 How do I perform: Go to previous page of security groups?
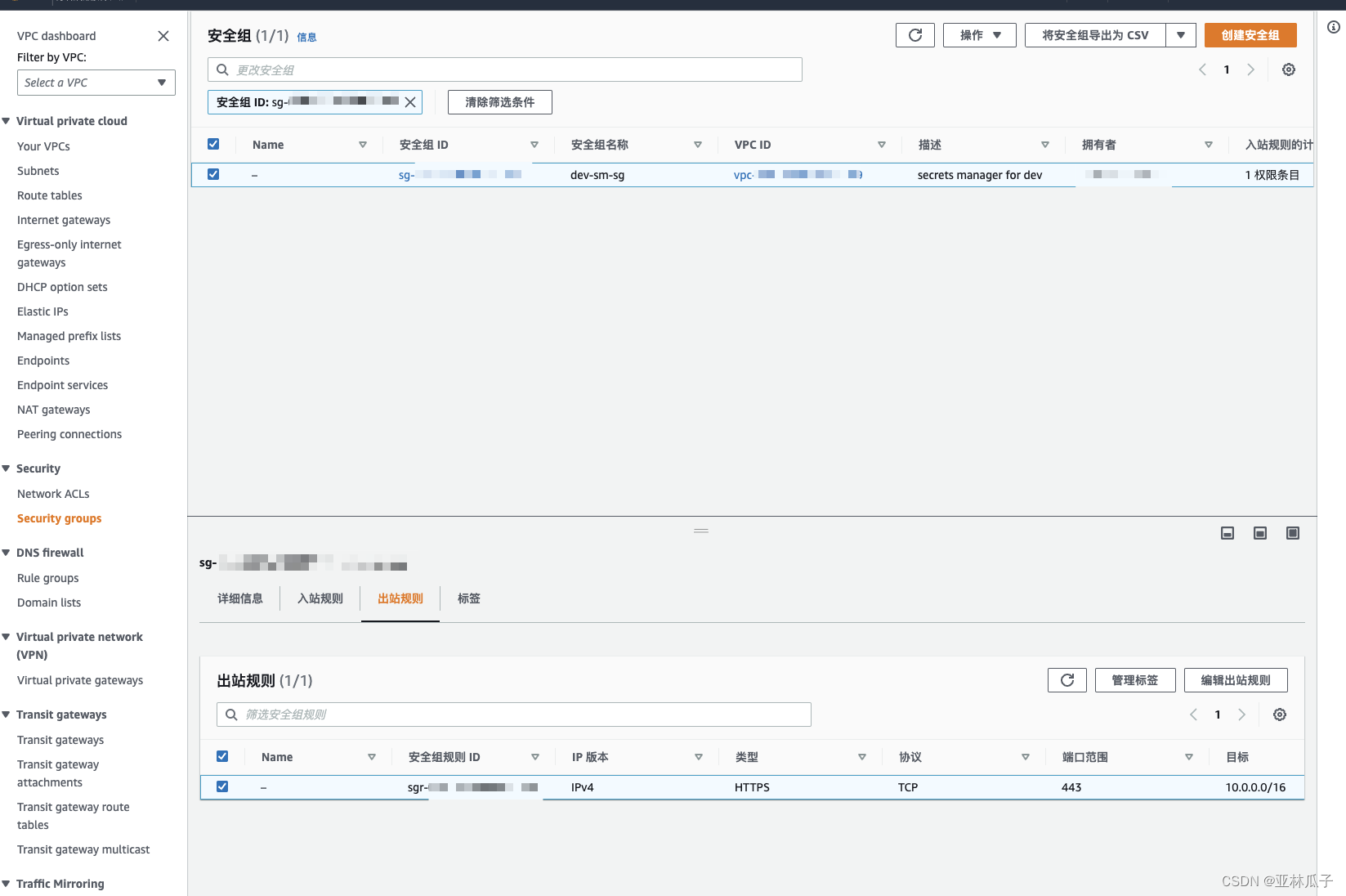1203,69
